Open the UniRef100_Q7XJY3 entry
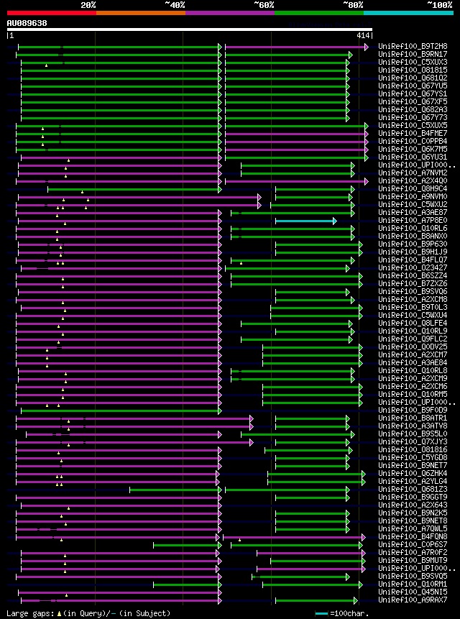The height and width of the screenshot is (619, 460). 413,441
